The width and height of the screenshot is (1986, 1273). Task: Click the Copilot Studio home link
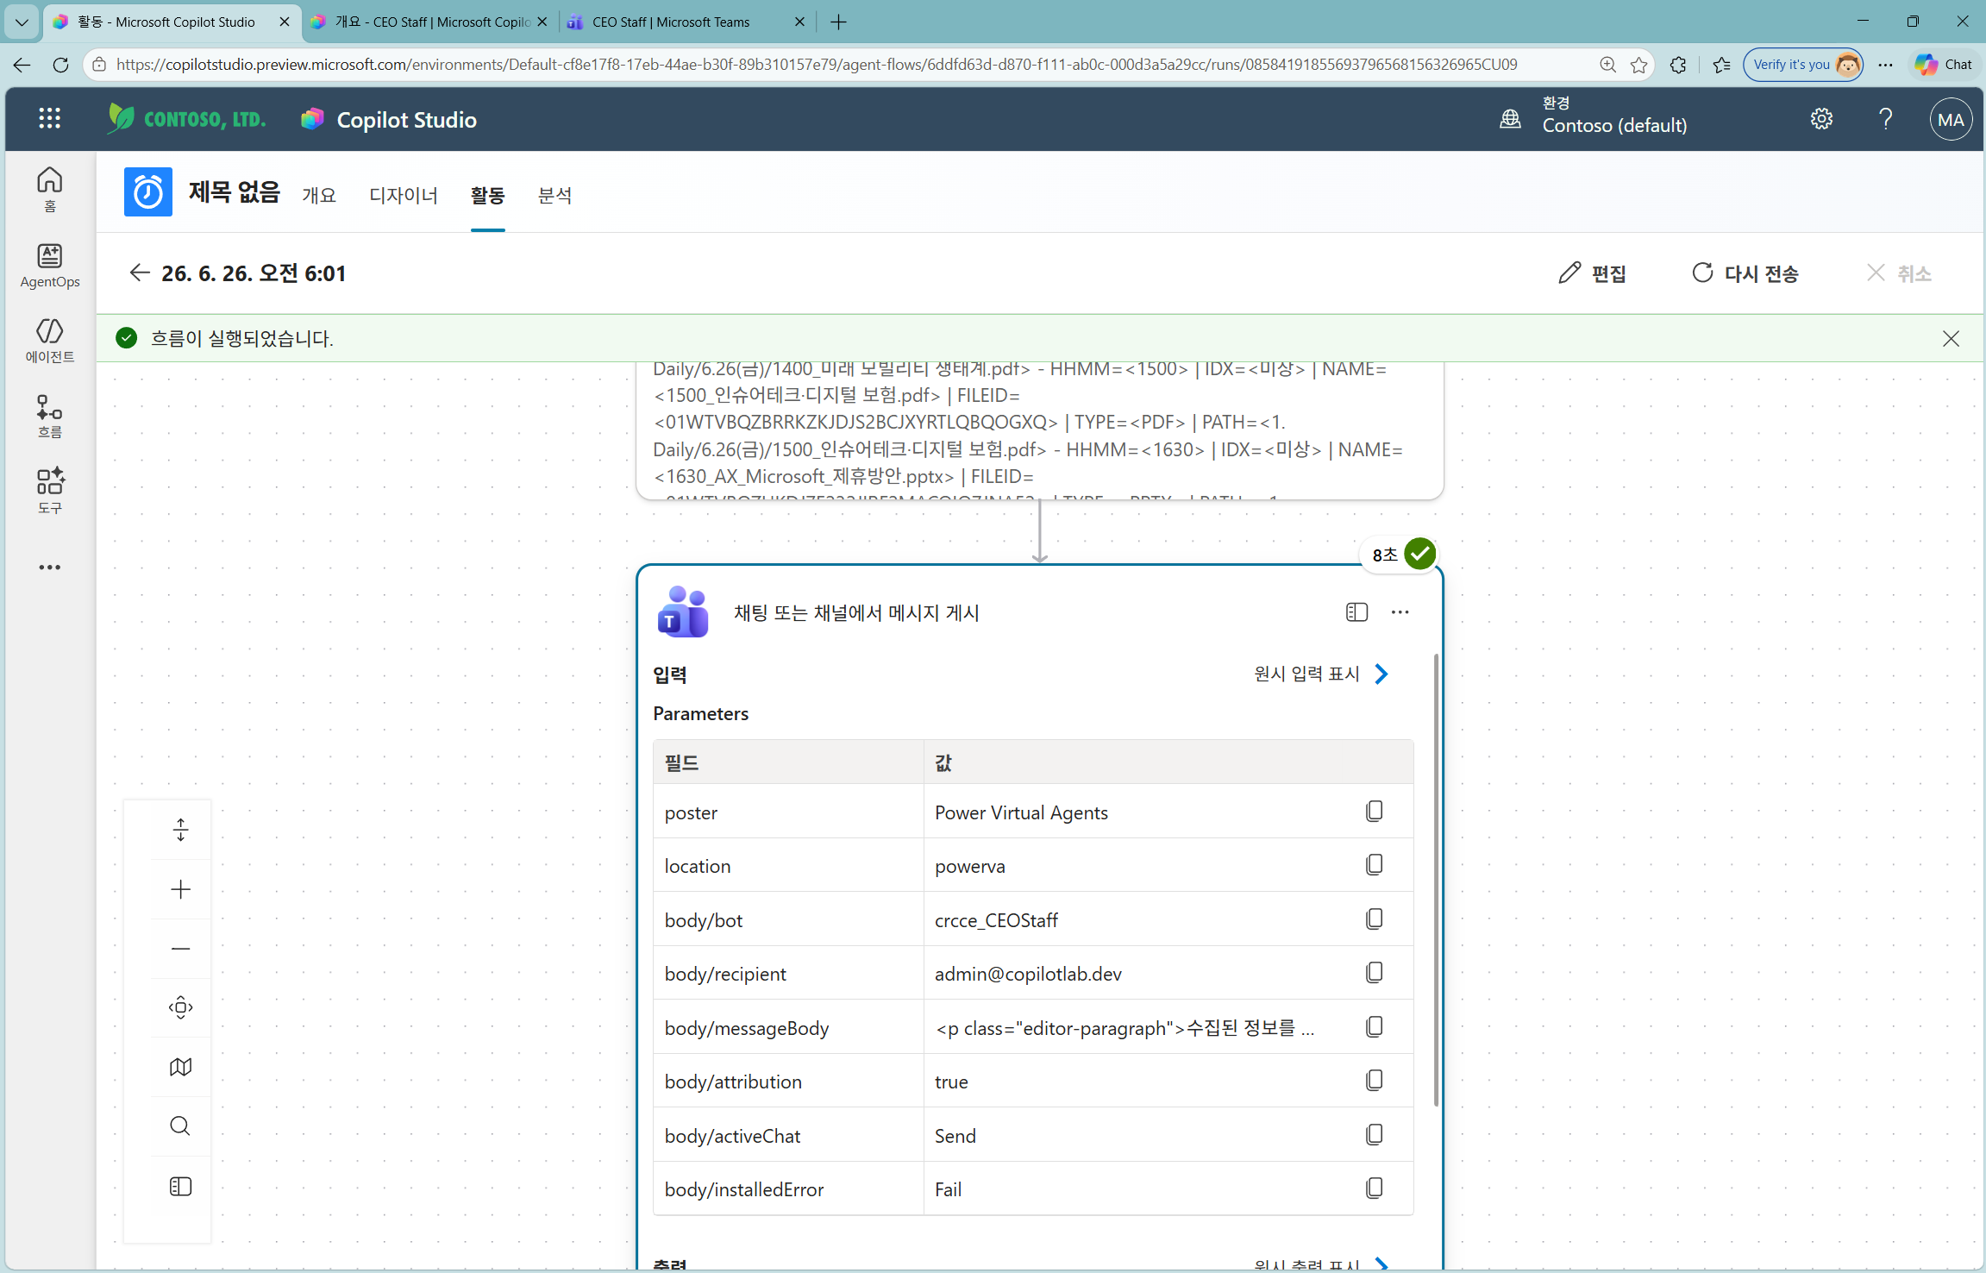(x=389, y=119)
